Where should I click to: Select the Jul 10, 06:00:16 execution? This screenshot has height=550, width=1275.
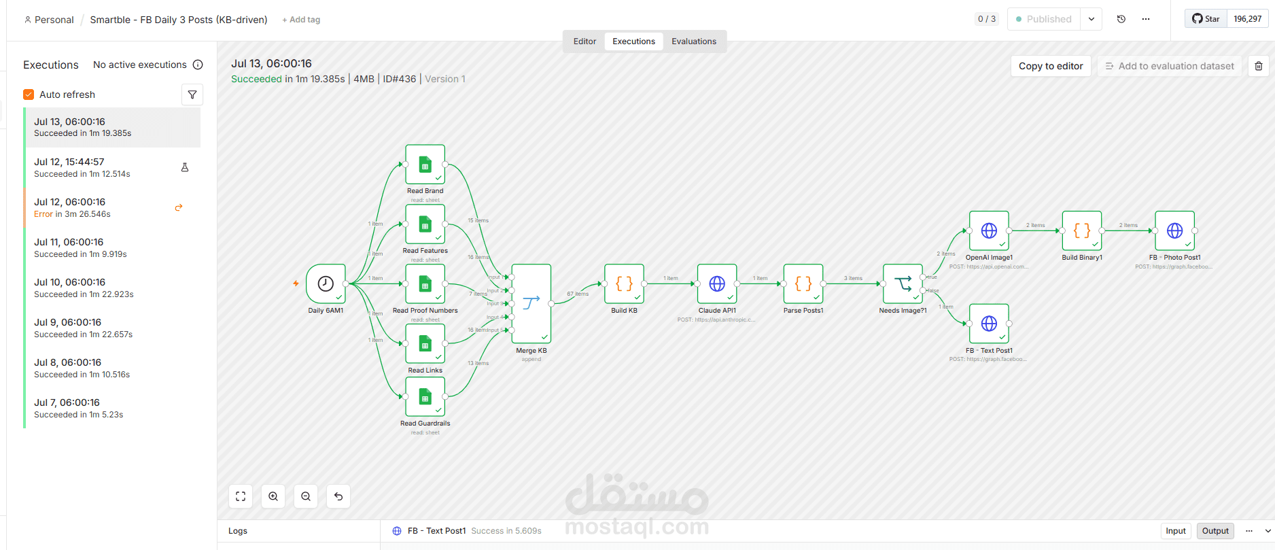coord(112,288)
